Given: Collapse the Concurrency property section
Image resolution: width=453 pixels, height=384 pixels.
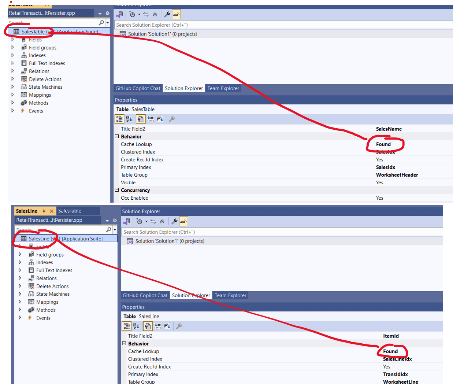Looking at the screenshot, I should tap(117, 190).
